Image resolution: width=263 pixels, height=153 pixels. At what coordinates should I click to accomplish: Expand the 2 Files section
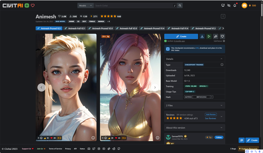tap(195, 106)
